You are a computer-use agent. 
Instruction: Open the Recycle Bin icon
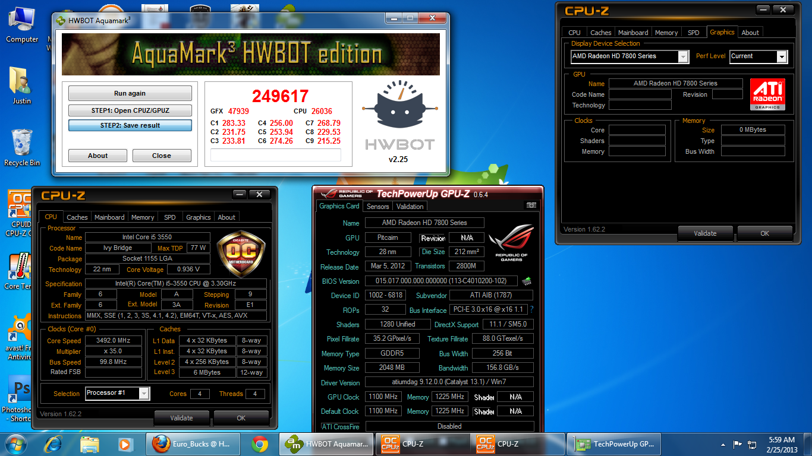22,147
